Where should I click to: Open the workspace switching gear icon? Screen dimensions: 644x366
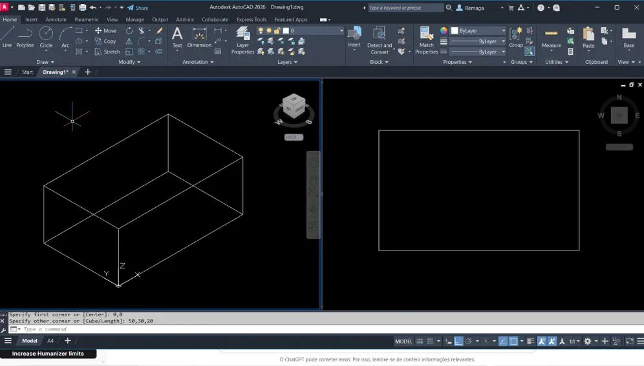coord(588,341)
